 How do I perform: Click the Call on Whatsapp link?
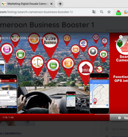click(120, 129)
